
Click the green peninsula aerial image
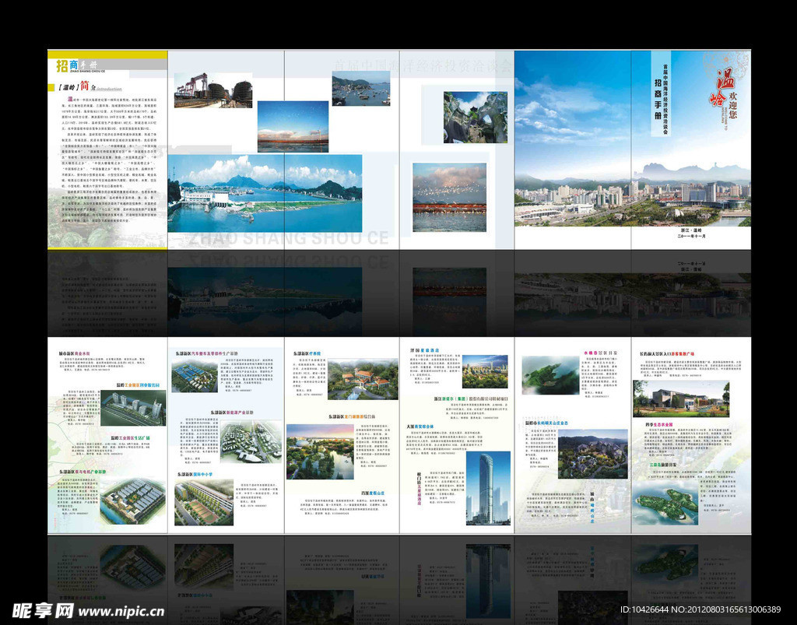550,375
